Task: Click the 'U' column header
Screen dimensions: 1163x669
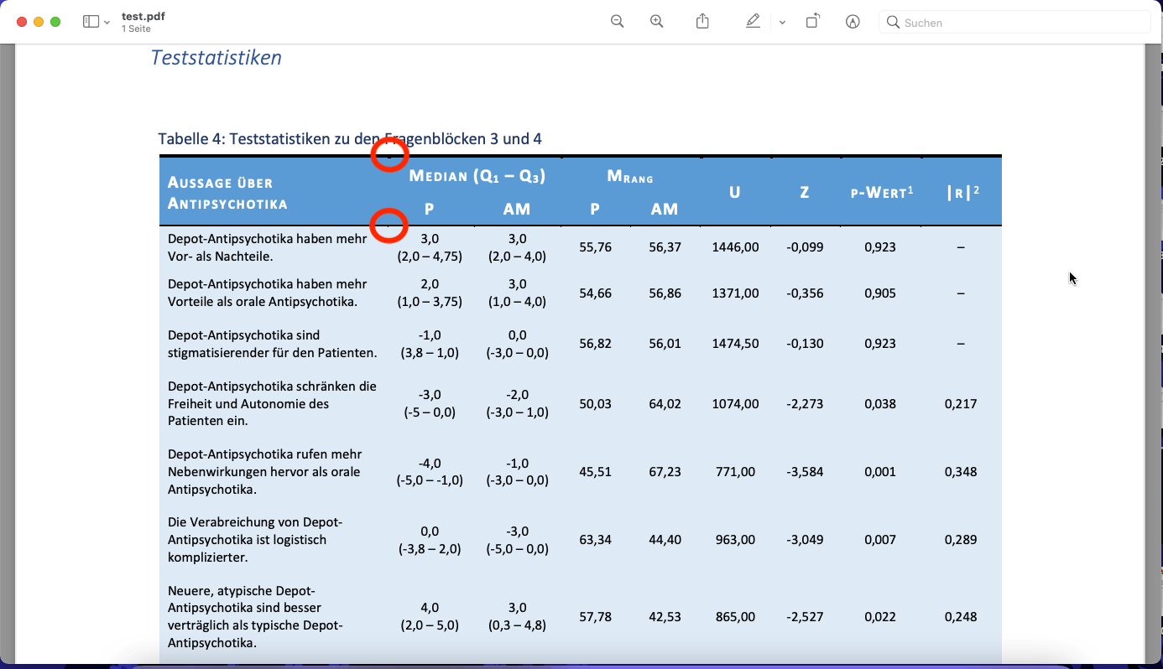Action: pyautogui.click(x=735, y=193)
